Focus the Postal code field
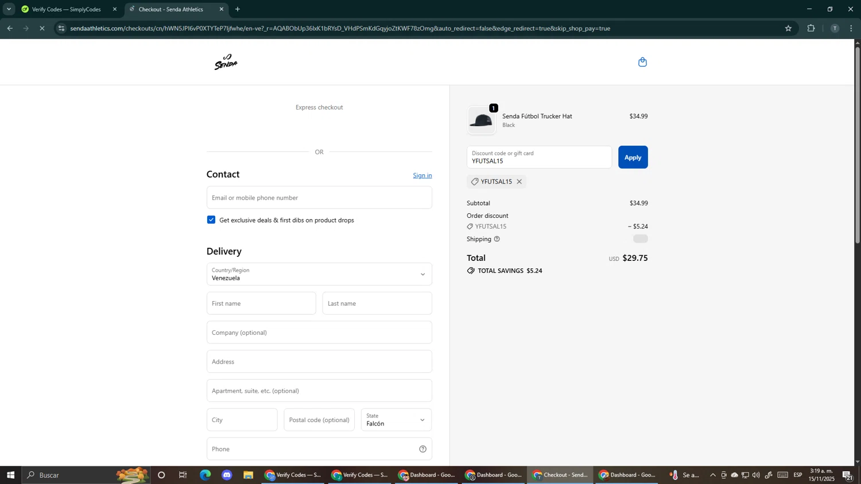The width and height of the screenshot is (861, 484). pos(319,420)
